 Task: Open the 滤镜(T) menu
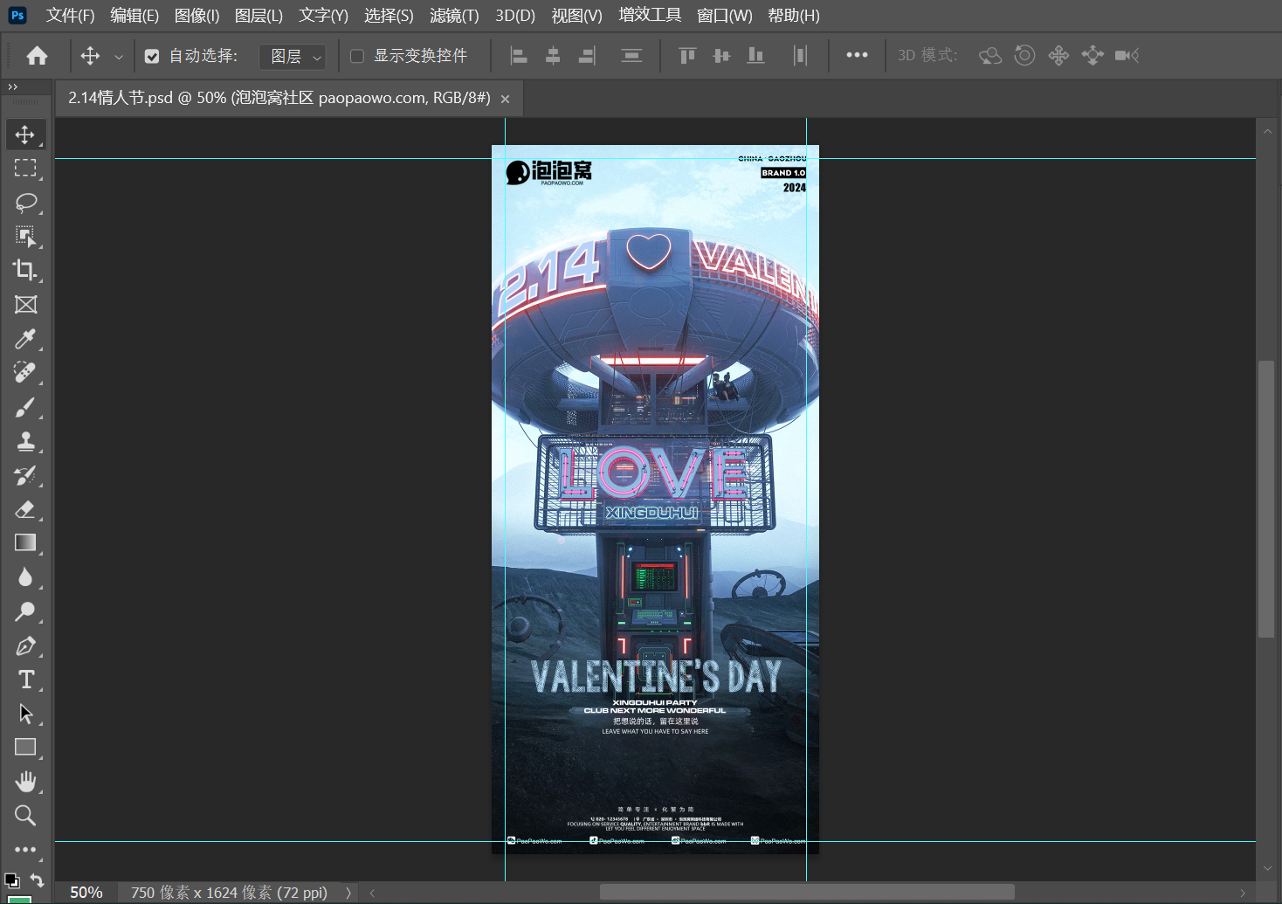(x=454, y=16)
